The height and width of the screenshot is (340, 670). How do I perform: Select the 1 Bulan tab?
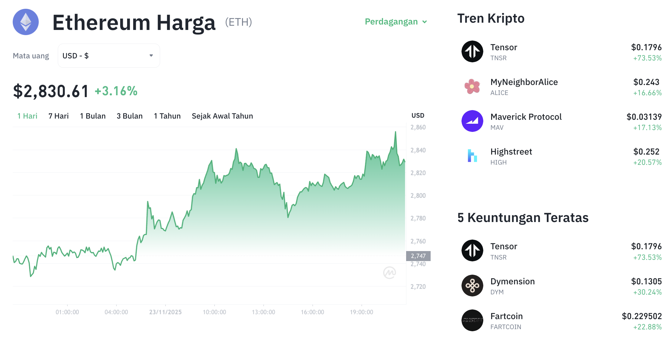point(93,116)
